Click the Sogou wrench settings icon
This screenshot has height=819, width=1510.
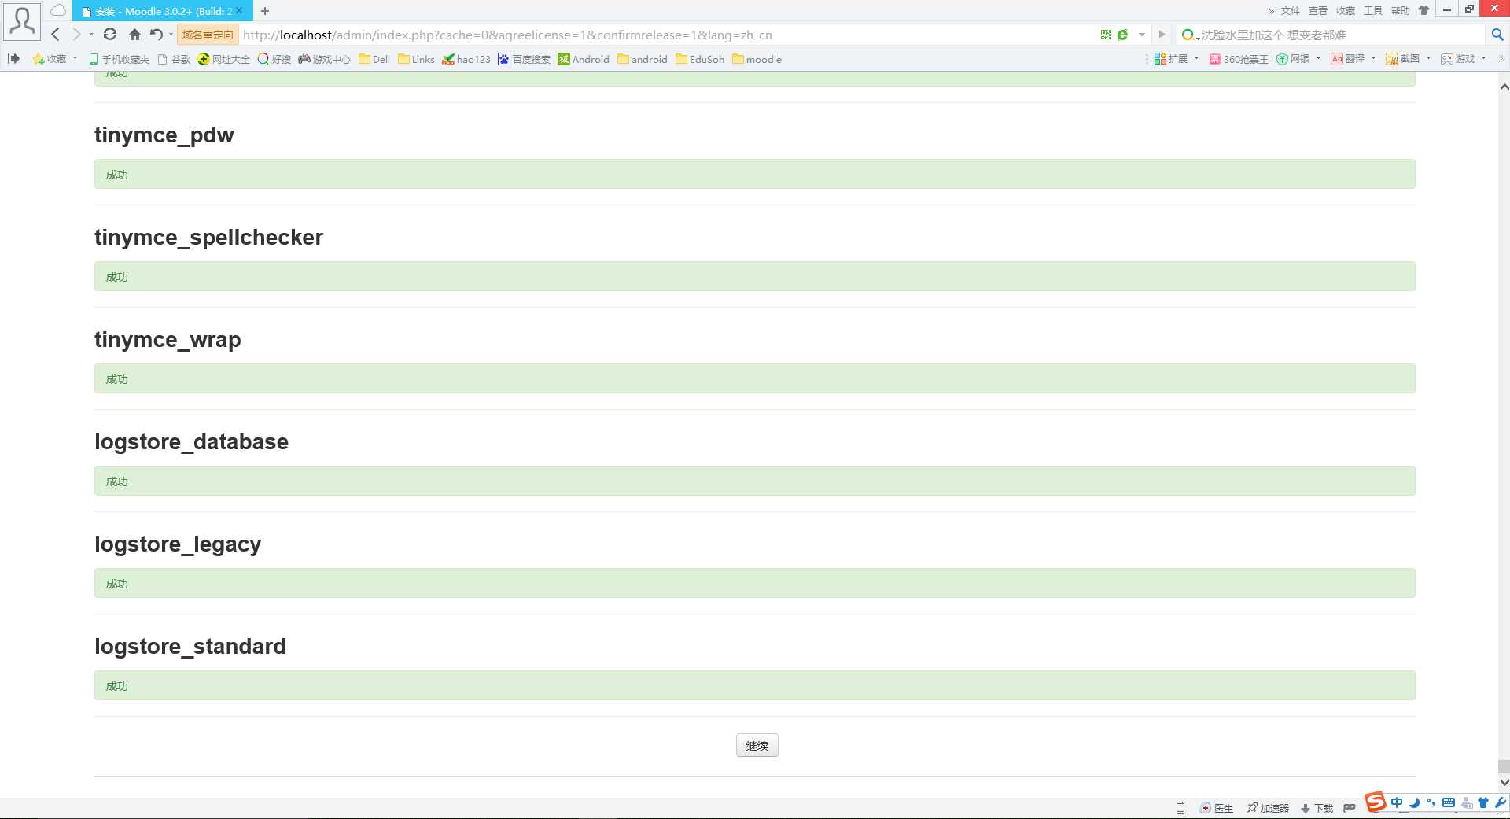(1501, 802)
